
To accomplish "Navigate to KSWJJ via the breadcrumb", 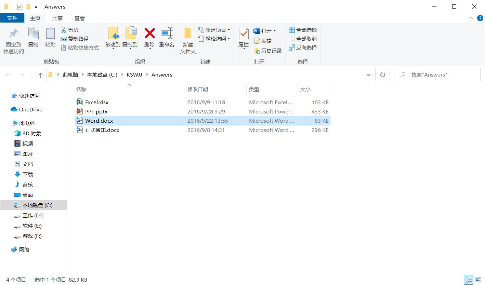I will [134, 74].
